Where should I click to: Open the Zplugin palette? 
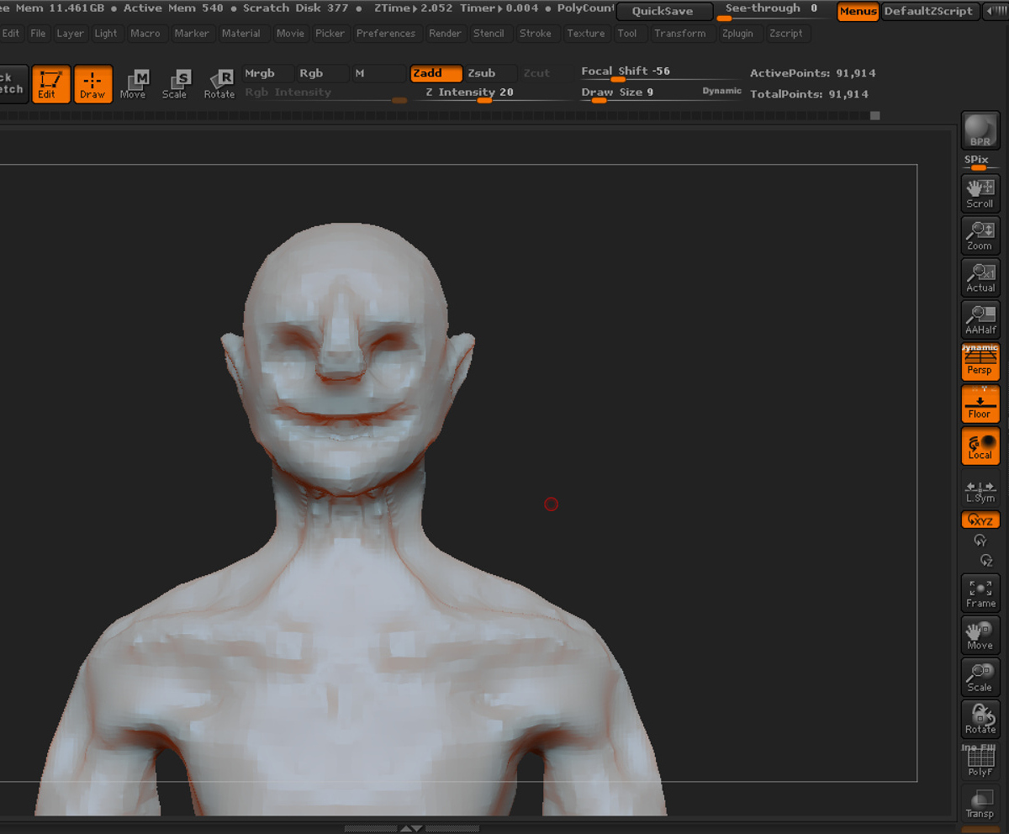(x=738, y=34)
